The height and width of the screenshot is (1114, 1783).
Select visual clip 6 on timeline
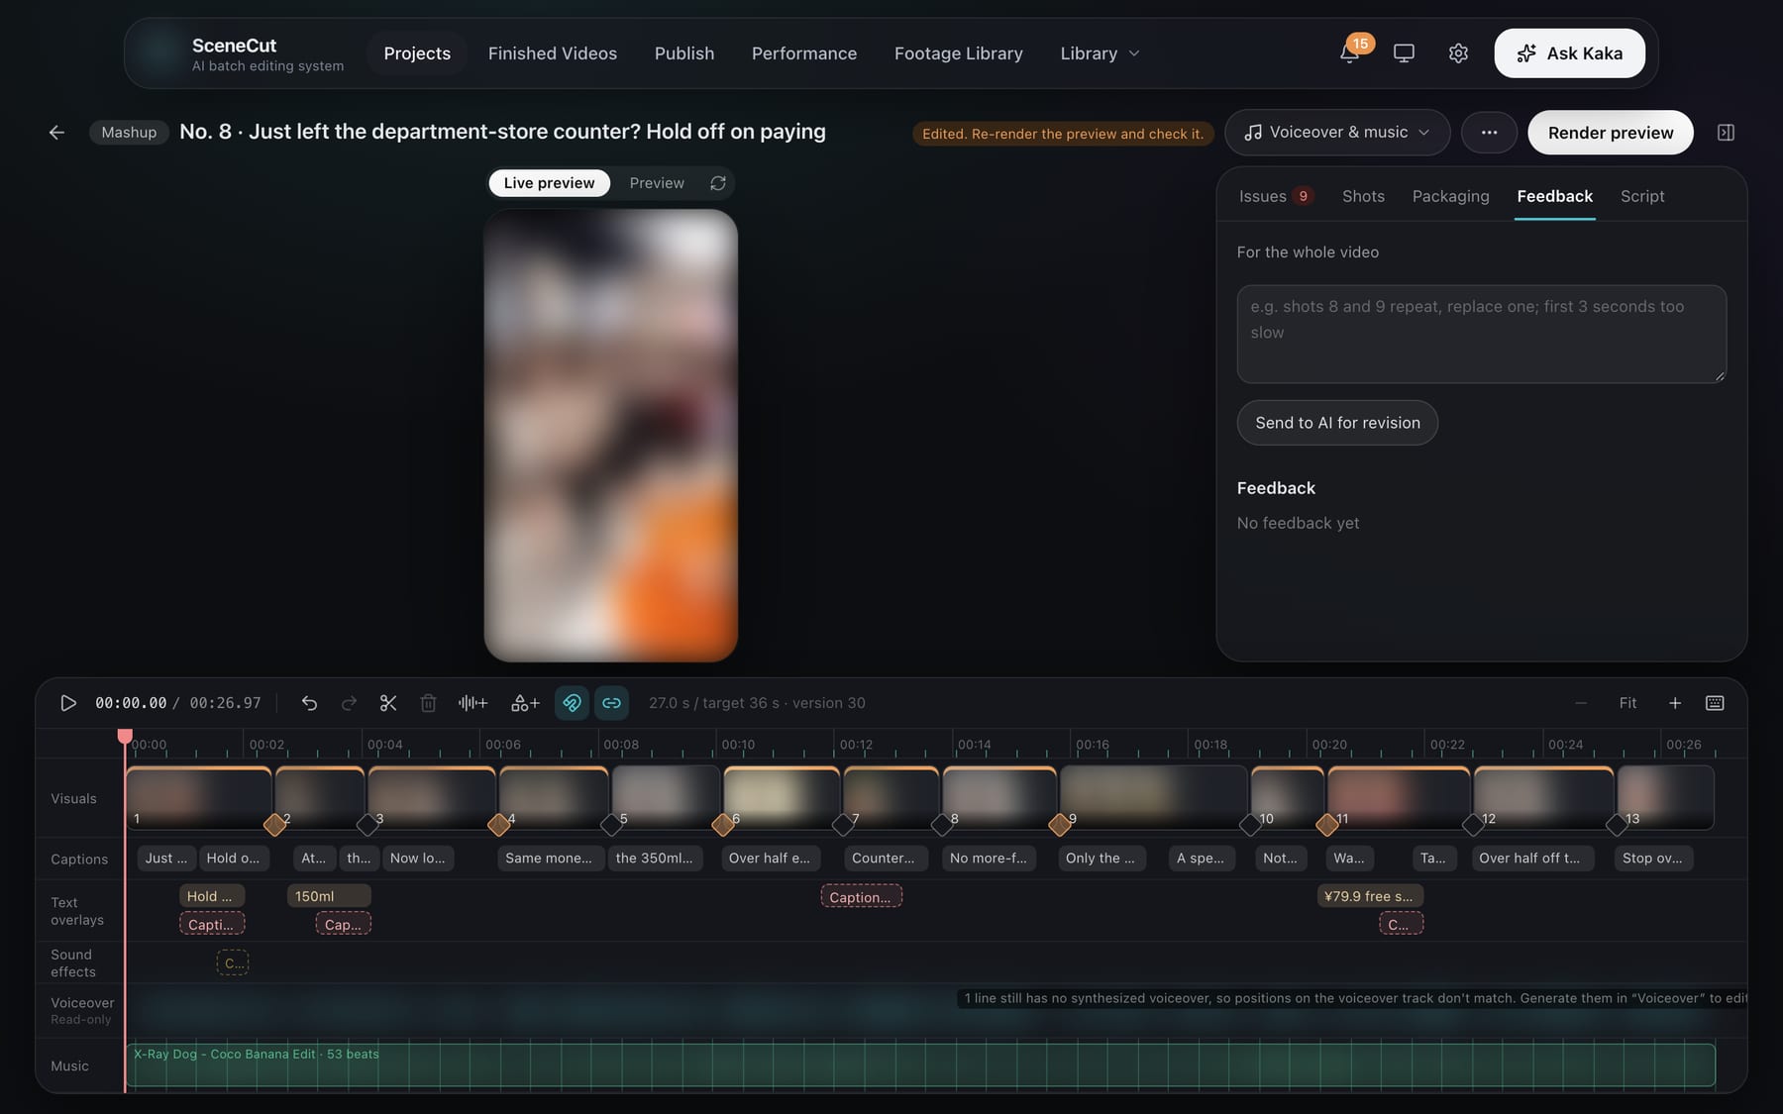pyautogui.click(x=782, y=798)
